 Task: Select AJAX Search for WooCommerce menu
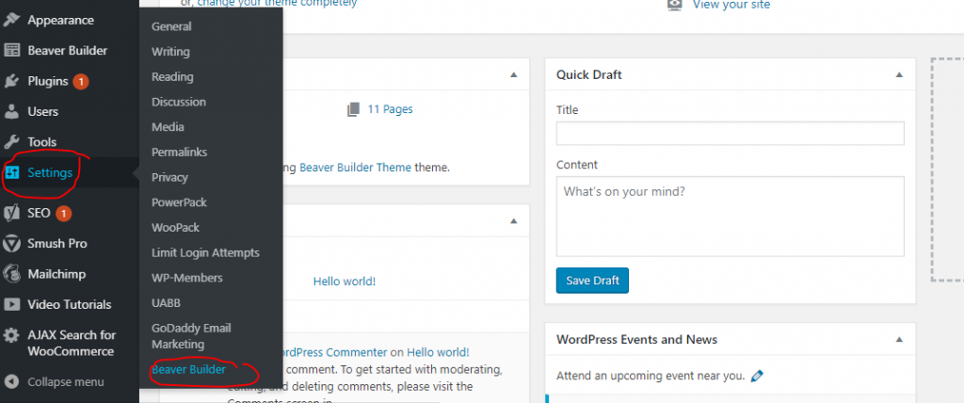coord(70,344)
